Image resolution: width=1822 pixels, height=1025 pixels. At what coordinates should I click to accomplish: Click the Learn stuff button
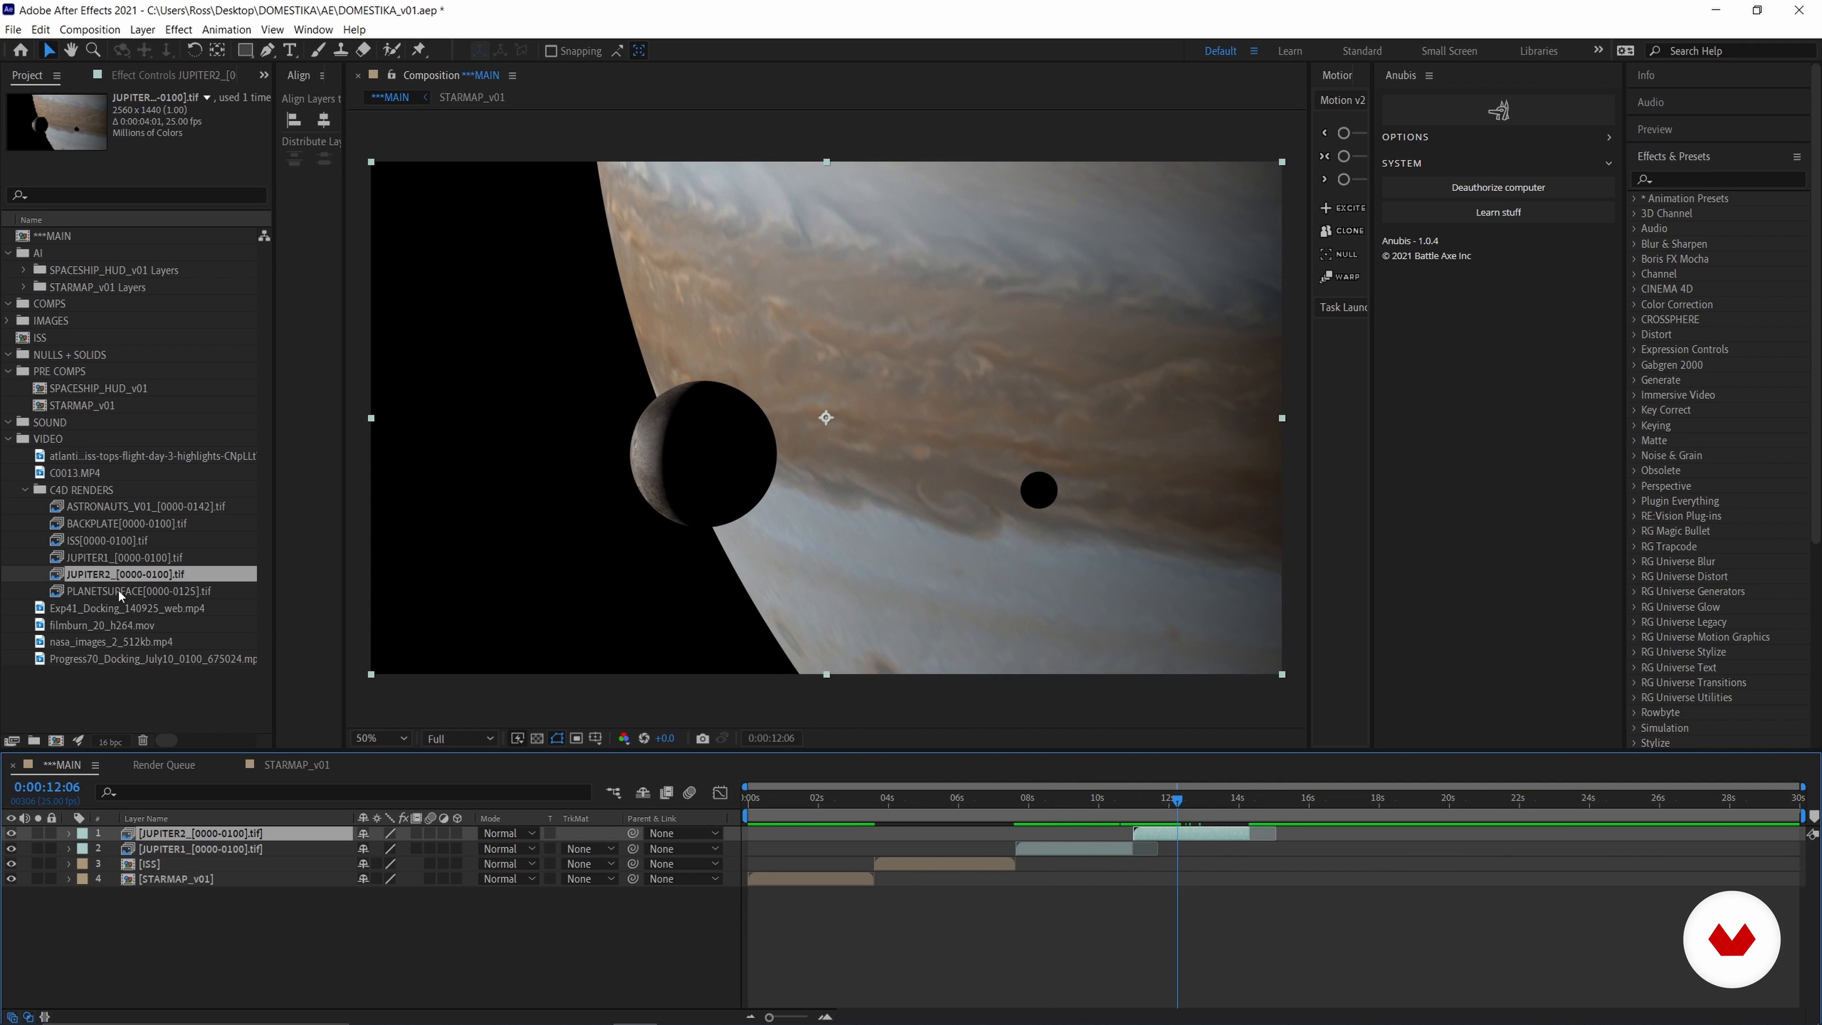[x=1497, y=212]
